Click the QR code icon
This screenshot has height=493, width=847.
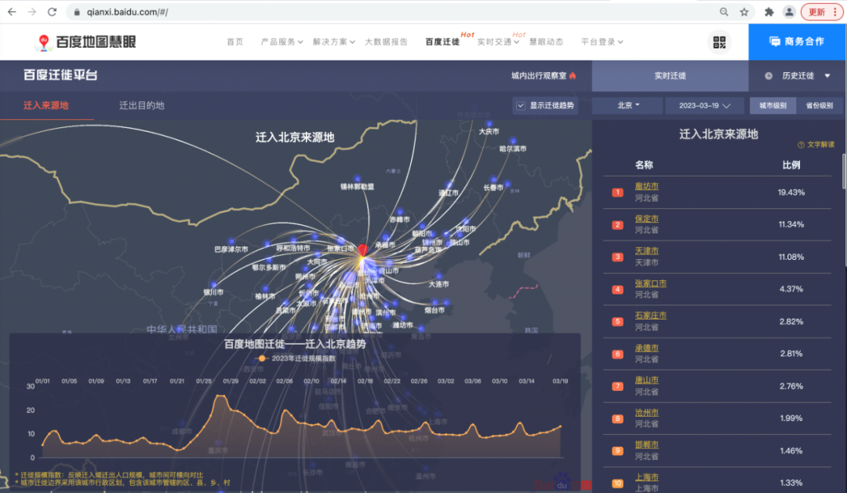click(x=719, y=42)
